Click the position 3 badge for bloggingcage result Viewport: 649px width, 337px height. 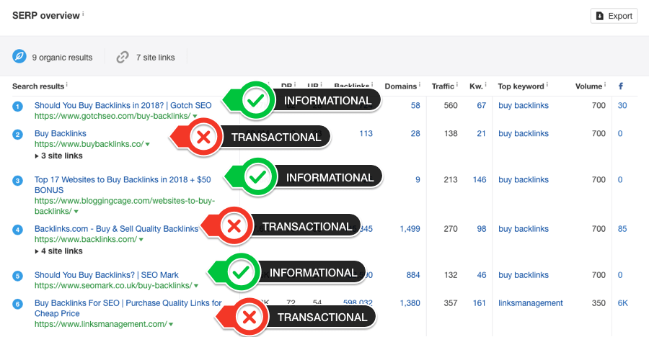point(17,181)
